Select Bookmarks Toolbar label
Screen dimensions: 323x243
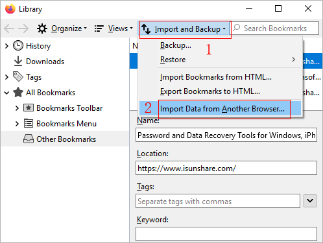pos(69,108)
